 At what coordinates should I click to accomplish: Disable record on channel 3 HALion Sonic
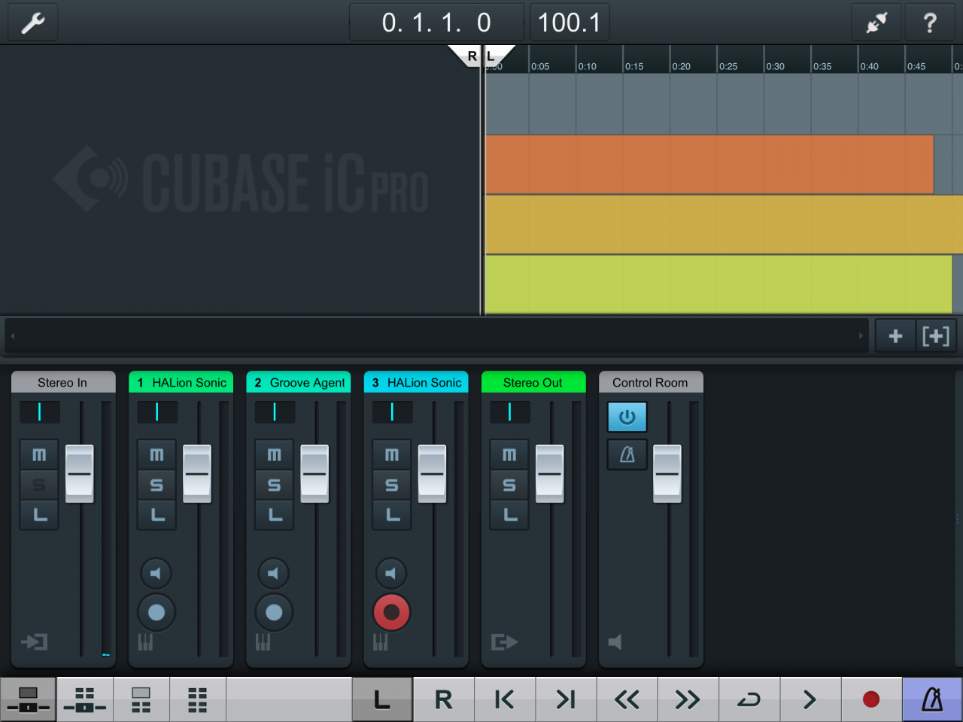pyautogui.click(x=392, y=612)
